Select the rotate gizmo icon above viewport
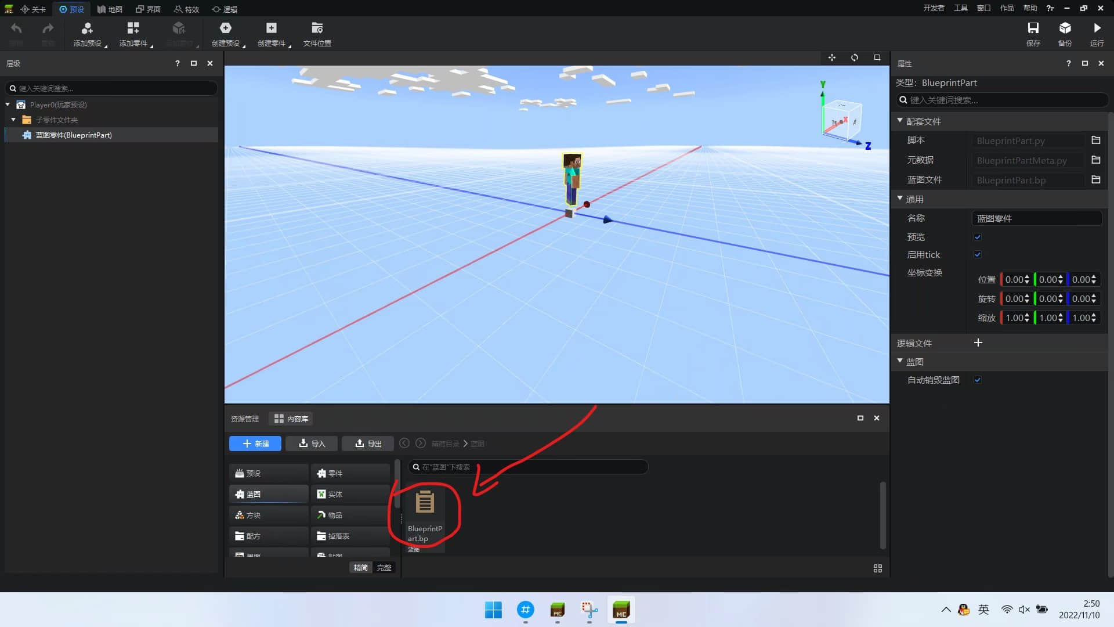This screenshot has height=627, width=1114. (855, 57)
